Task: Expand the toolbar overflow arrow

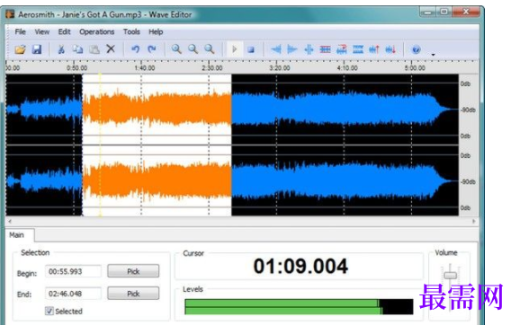Action: [x=433, y=55]
